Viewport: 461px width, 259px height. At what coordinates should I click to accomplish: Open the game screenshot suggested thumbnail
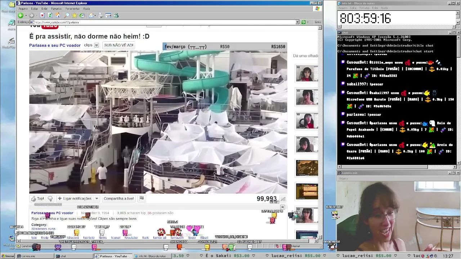307,168
